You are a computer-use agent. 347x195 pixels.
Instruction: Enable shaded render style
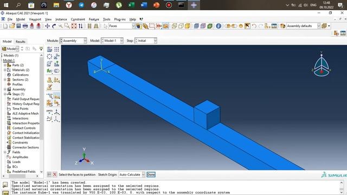tap(188, 26)
